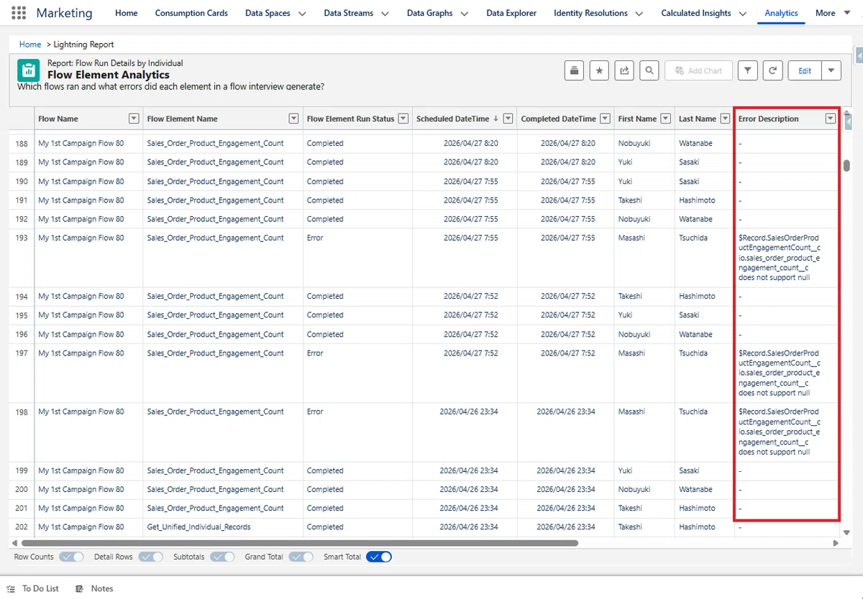Open the Notes utility
This screenshot has width=863, height=599.
(x=94, y=588)
